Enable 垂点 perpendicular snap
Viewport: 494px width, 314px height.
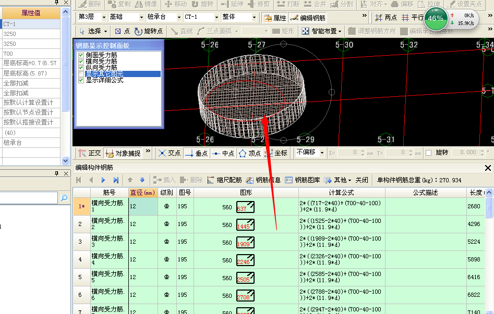pyautogui.click(x=196, y=153)
